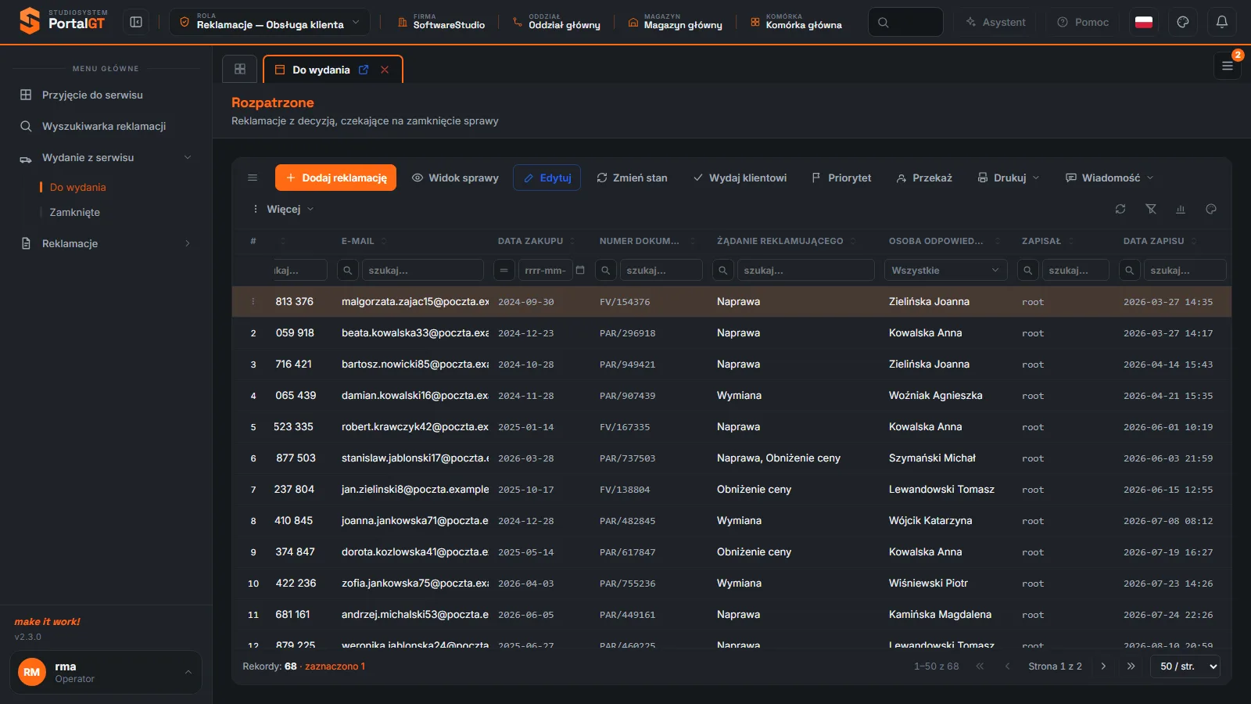
Task: Clear the table filters
Action: (1151, 209)
